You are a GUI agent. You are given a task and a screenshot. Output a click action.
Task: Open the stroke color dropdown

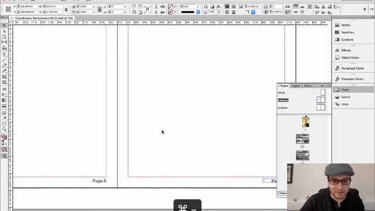click(x=175, y=12)
